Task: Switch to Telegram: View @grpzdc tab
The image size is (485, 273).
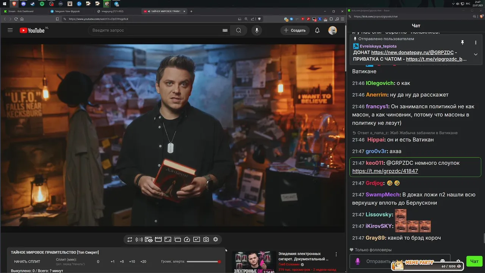Action: pos(70,11)
